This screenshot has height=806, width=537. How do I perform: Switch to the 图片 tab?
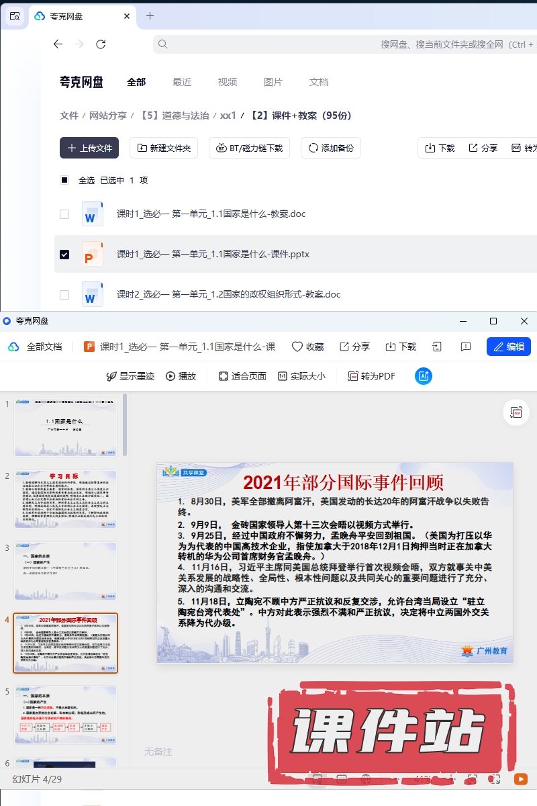coord(273,82)
